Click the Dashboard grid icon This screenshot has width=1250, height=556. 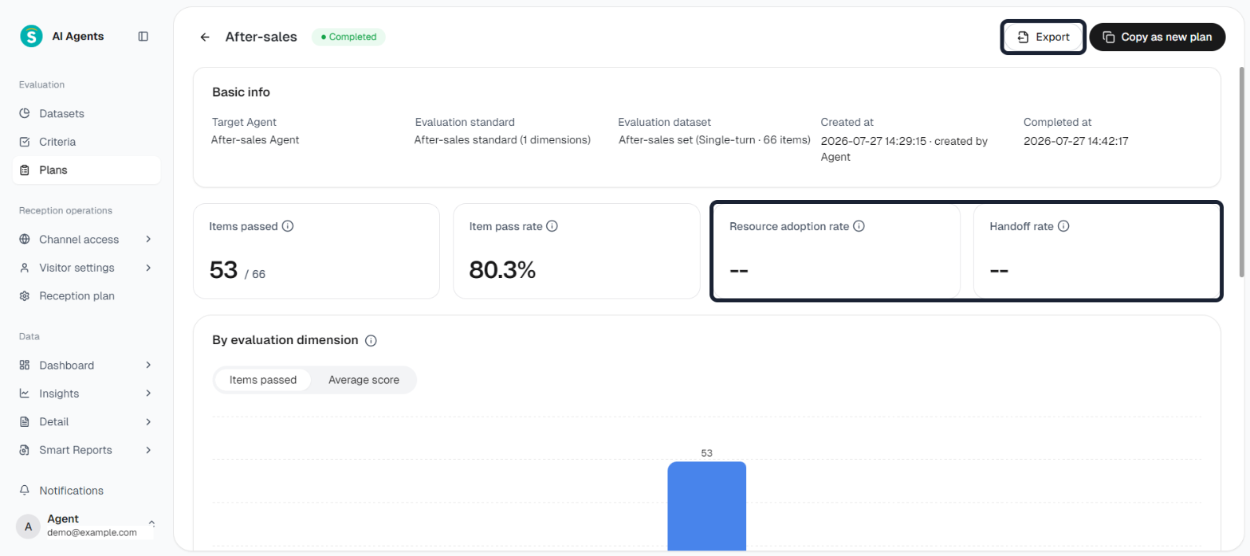coord(25,365)
